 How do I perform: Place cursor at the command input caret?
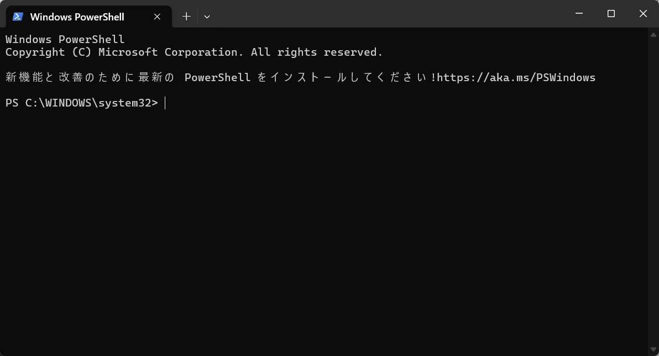(x=165, y=103)
